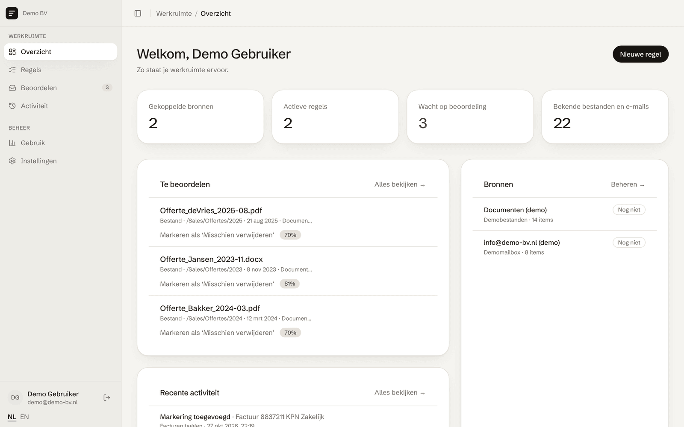
Task: Open the Gebruik page
Action: (x=60, y=143)
